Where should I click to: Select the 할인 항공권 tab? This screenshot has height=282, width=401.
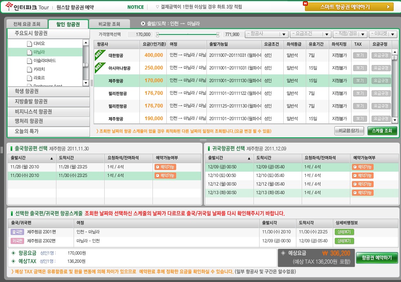click(x=68, y=24)
